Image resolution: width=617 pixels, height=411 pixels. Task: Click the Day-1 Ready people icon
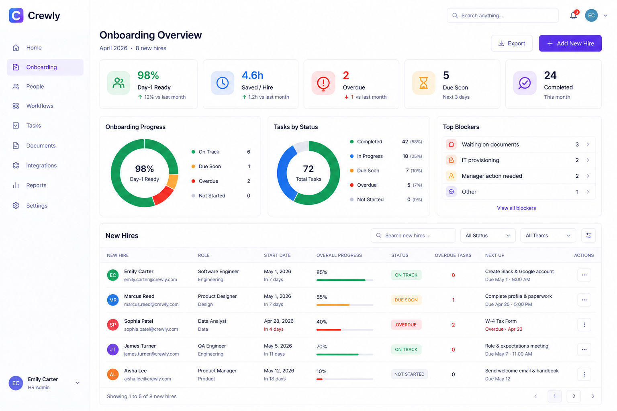(118, 83)
